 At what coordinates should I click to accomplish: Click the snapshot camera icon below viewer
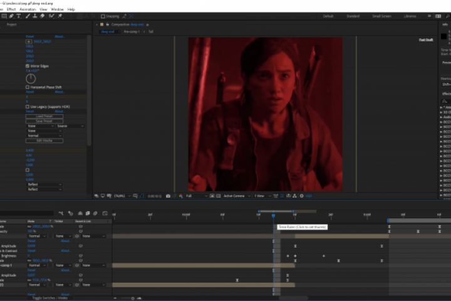[x=168, y=196]
